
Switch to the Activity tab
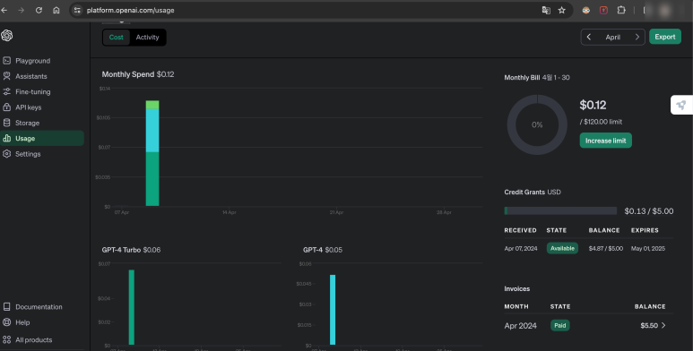(x=147, y=37)
